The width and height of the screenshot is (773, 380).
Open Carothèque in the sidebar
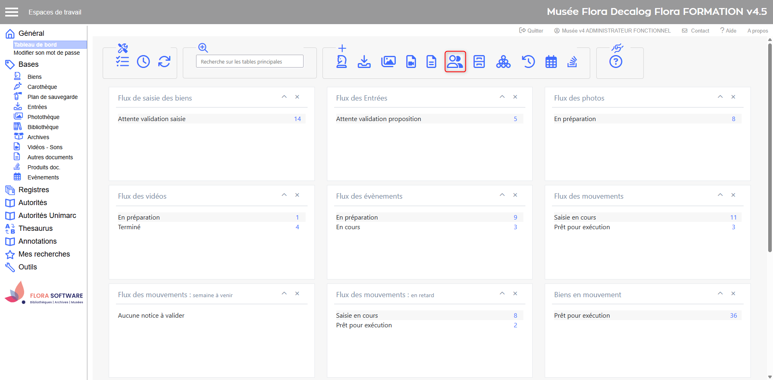click(42, 87)
